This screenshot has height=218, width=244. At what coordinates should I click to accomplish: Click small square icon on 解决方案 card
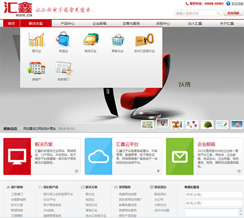[x=77, y=171]
